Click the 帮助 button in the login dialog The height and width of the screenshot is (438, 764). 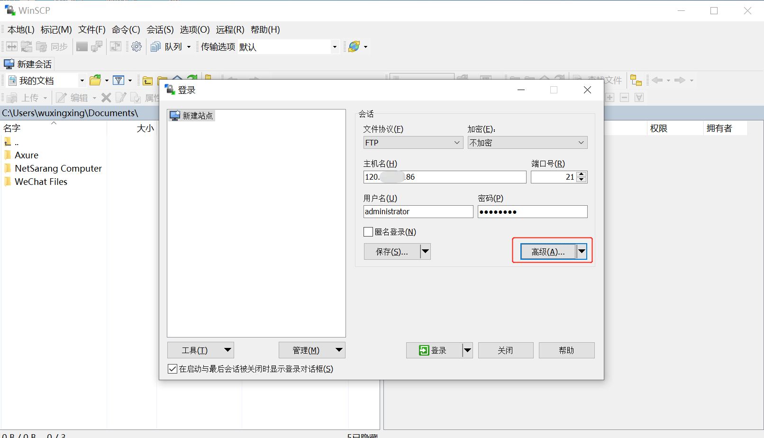567,350
